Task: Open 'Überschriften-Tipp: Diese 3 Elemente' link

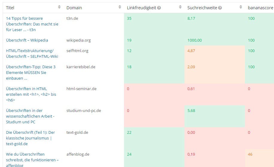Action: pos(31,72)
